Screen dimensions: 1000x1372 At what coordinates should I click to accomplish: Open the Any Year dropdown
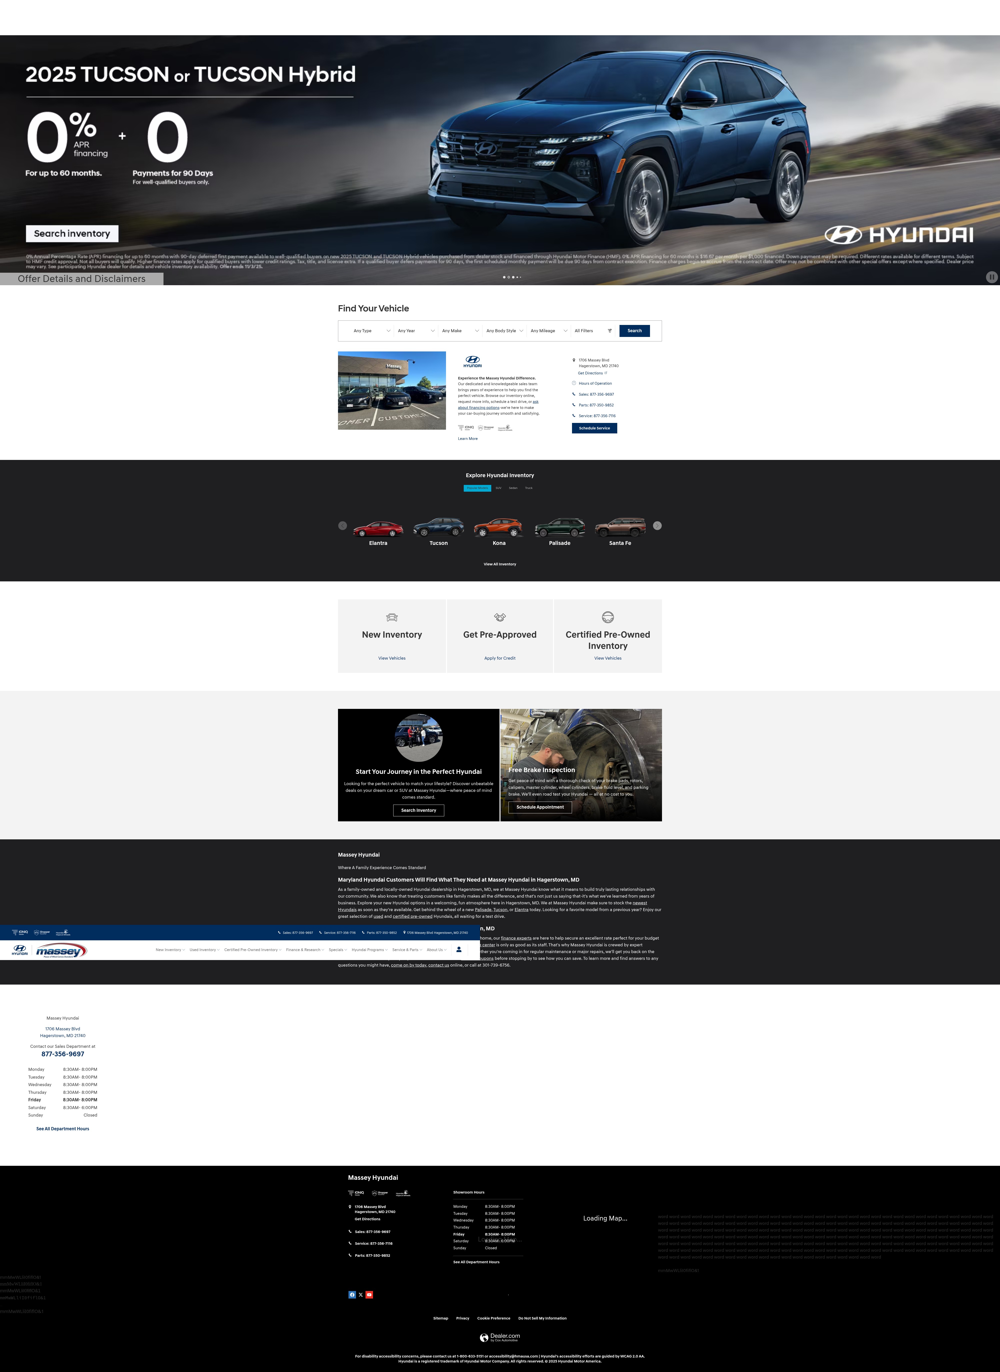pos(416,331)
